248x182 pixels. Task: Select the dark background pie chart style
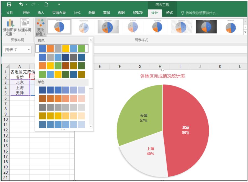pos(206,27)
